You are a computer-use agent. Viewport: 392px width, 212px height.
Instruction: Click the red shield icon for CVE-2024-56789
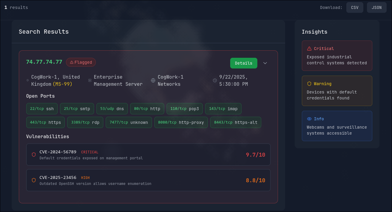coord(34,155)
